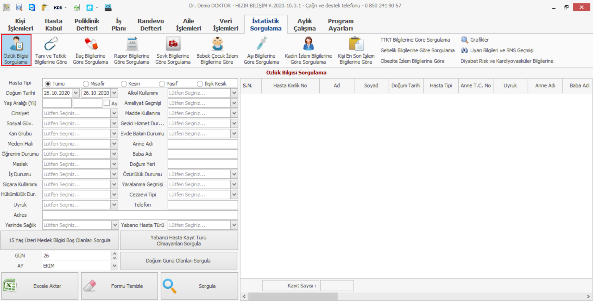
Task: Expand the Cinsiyet dropdown
Action: pos(114,113)
